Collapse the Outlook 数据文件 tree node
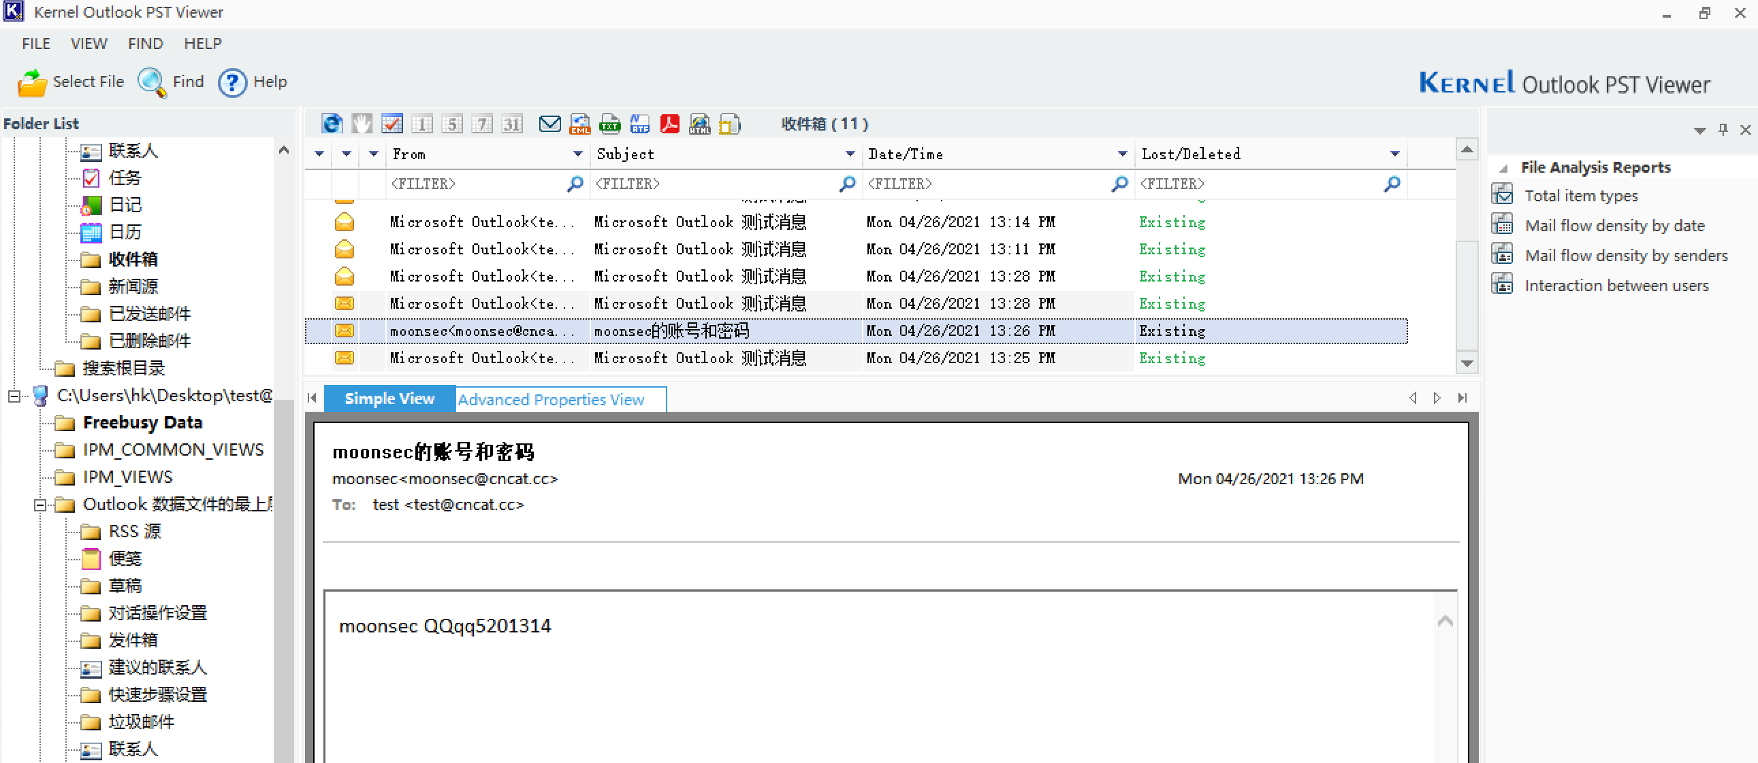Viewport: 1758px width, 763px height. (39, 505)
